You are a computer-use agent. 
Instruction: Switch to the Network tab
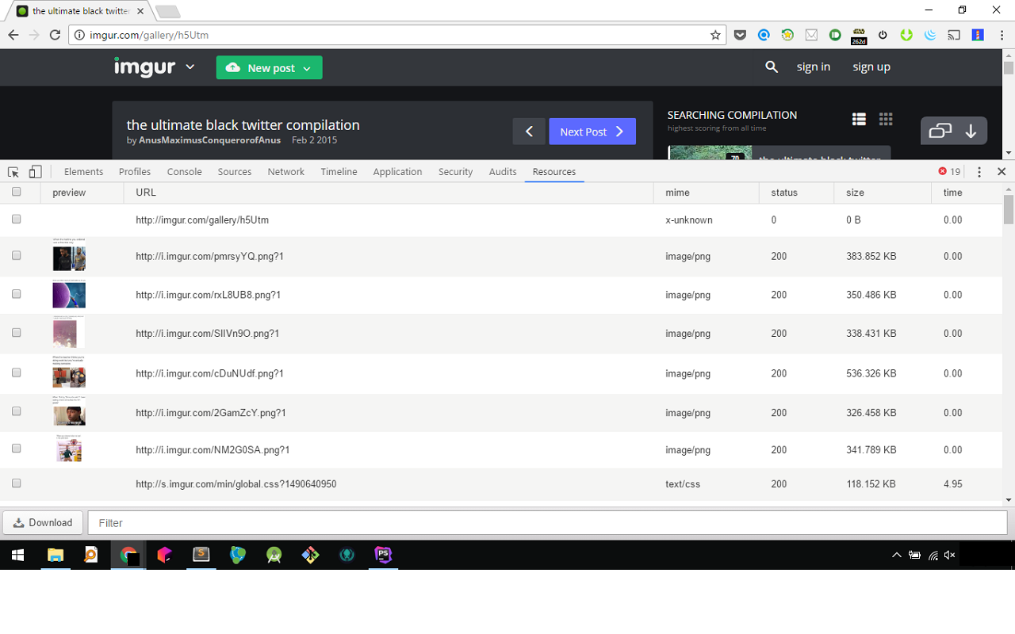tap(285, 171)
